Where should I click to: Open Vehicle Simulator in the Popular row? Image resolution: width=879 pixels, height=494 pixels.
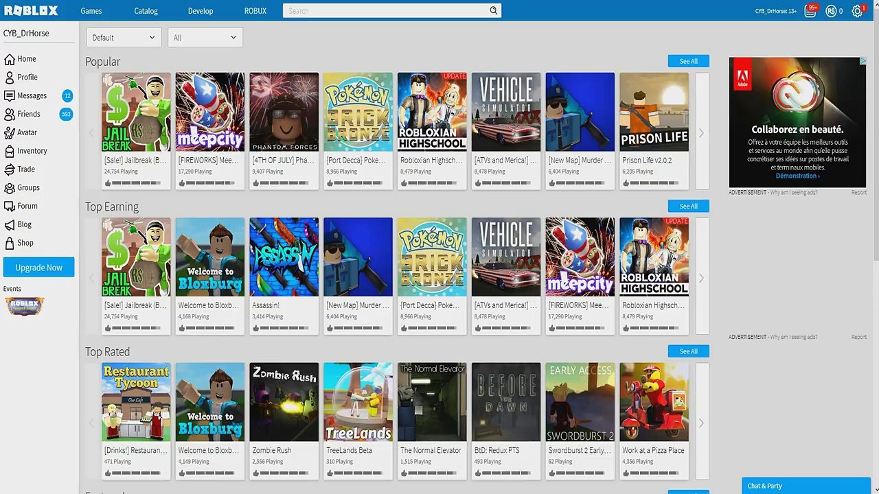point(506,112)
